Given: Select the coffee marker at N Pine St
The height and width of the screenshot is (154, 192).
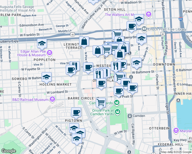Looking at the screenshot, I should 88,68.
